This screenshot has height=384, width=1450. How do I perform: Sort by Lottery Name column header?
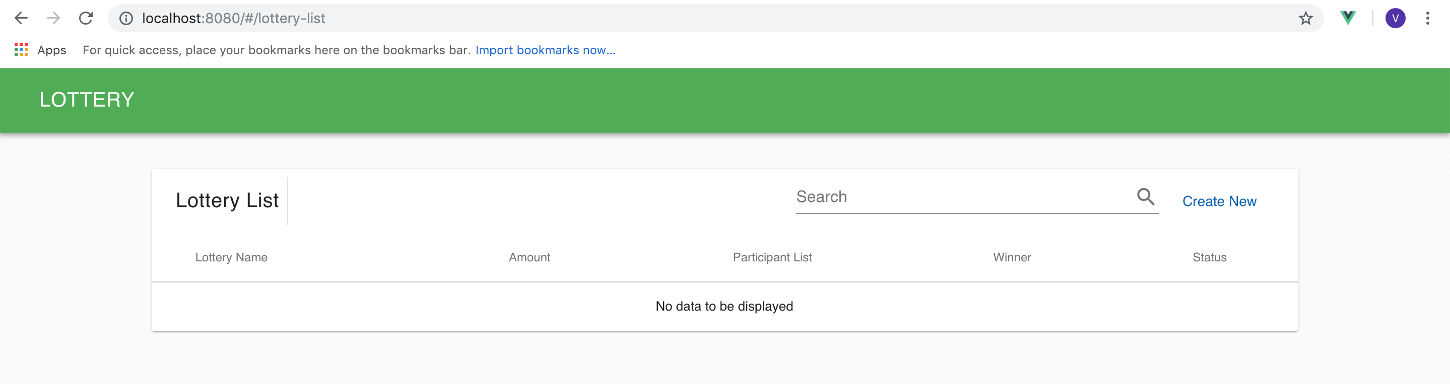[231, 257]
